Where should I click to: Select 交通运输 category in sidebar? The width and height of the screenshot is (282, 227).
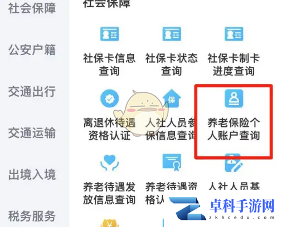pos(32,133)
